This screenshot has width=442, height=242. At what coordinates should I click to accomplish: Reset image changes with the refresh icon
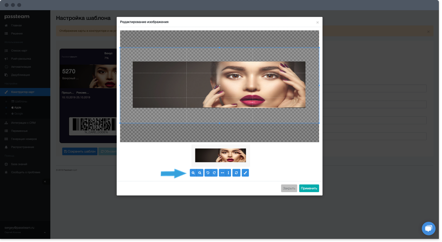[x=236, y=173]
